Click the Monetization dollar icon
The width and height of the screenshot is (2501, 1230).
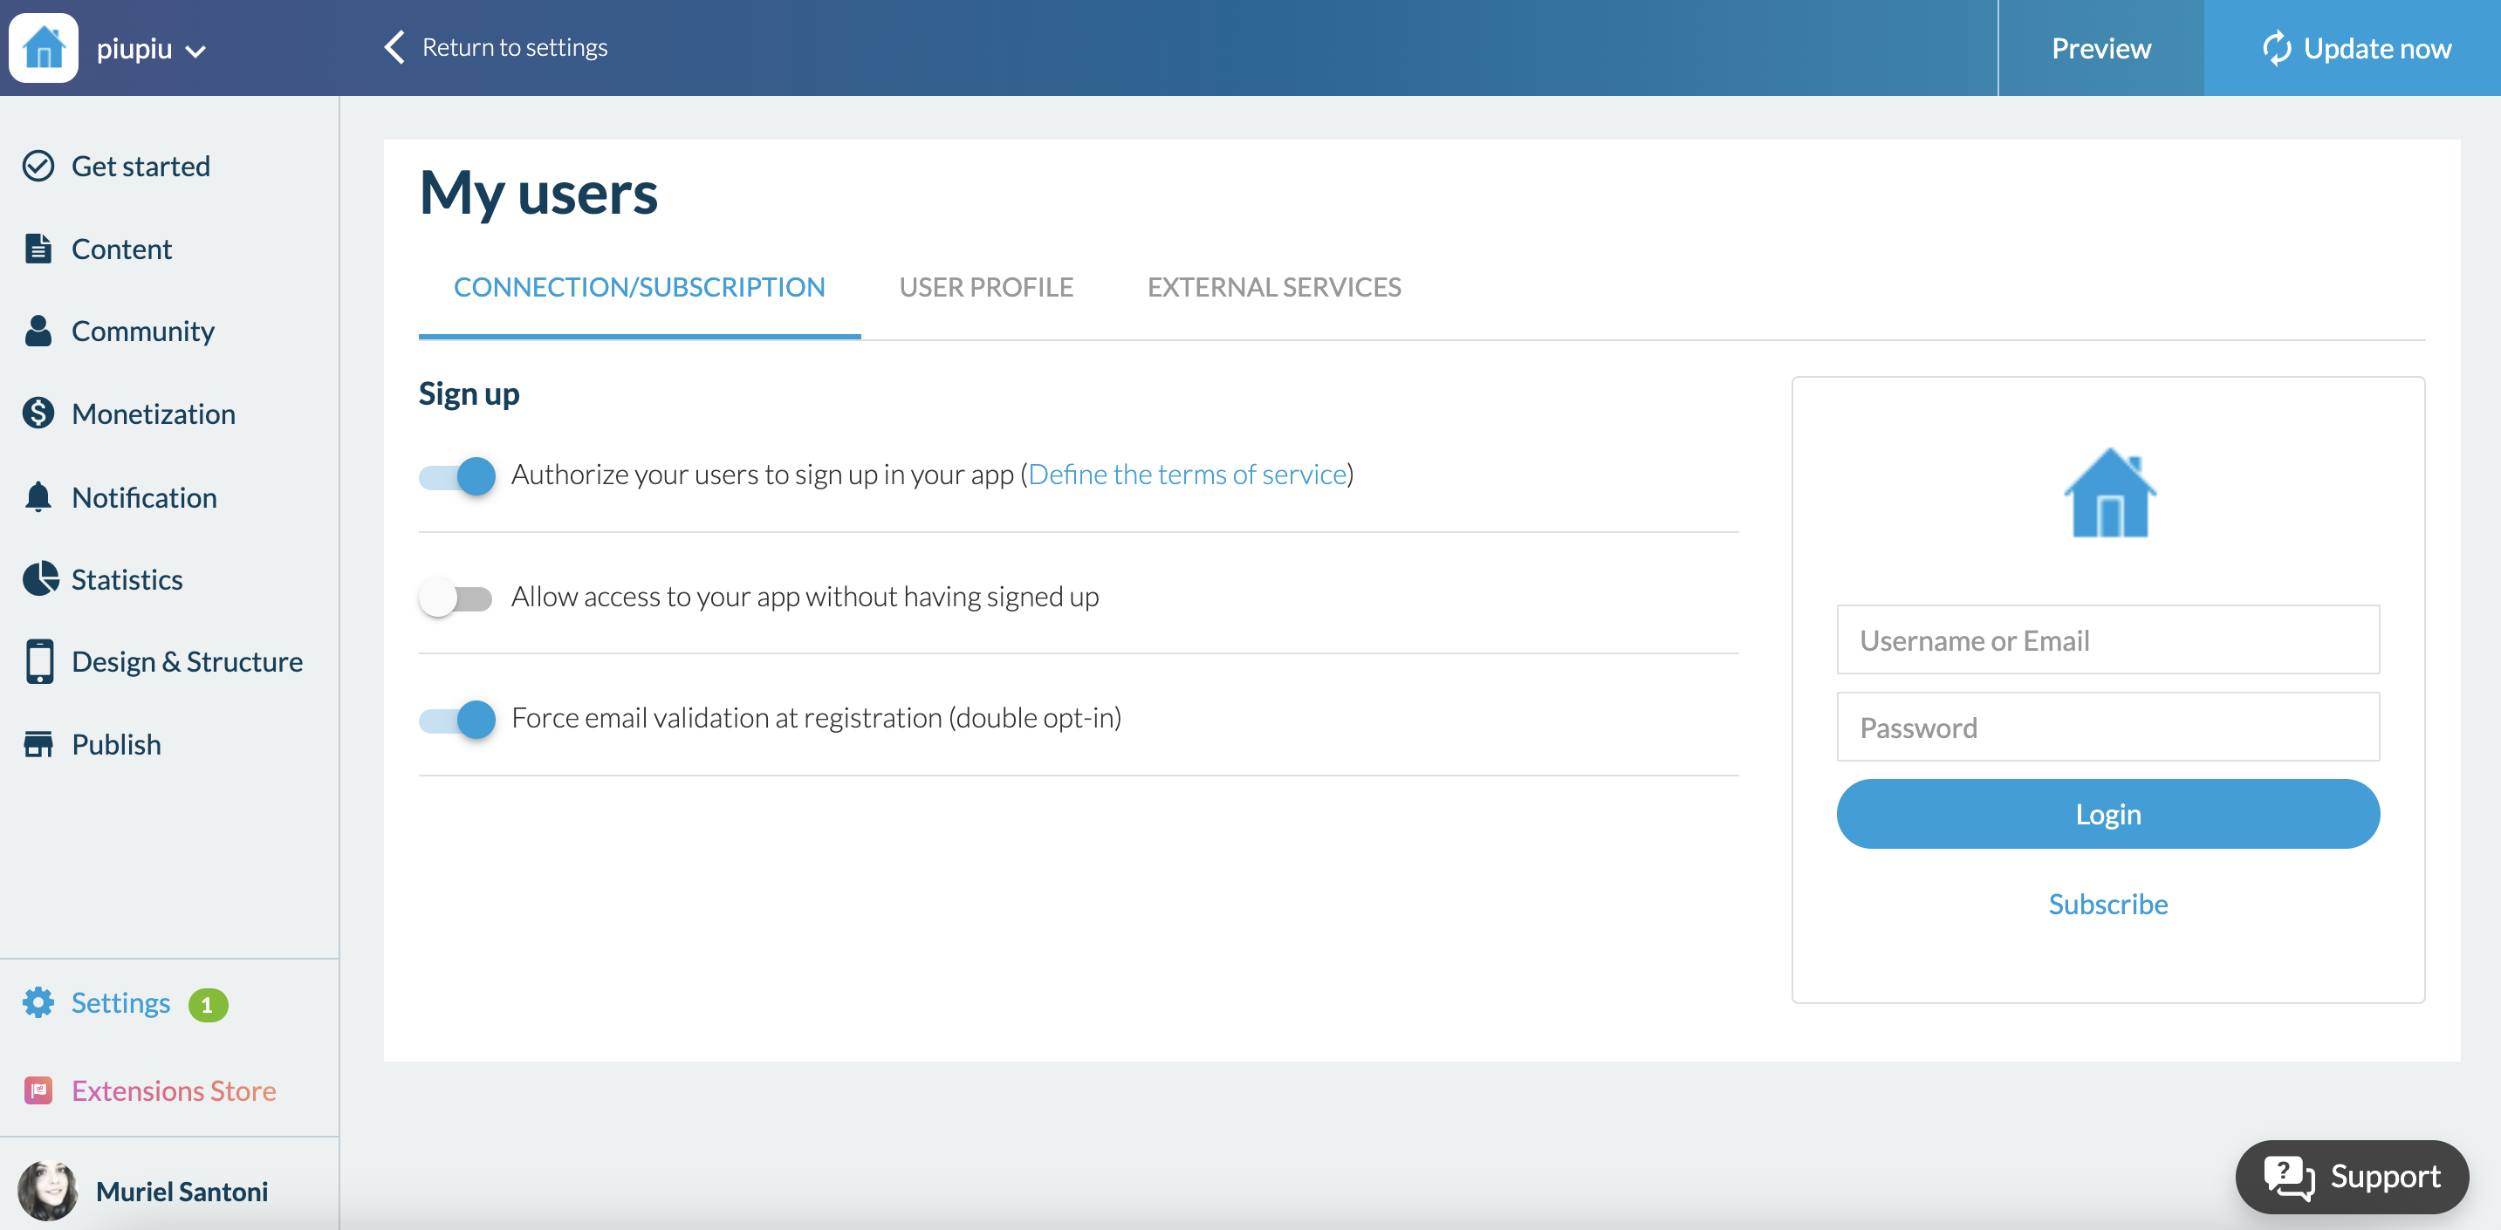pos(38,413)
